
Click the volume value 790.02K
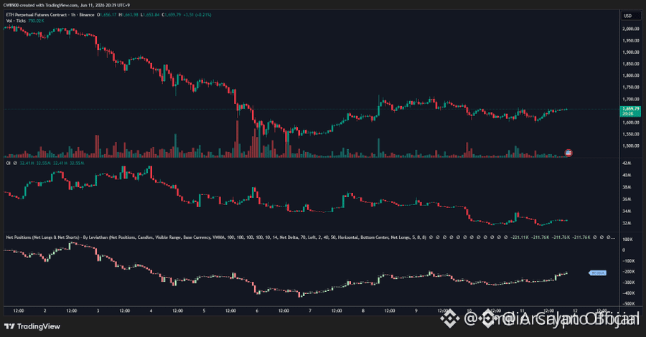click(37, 21)
